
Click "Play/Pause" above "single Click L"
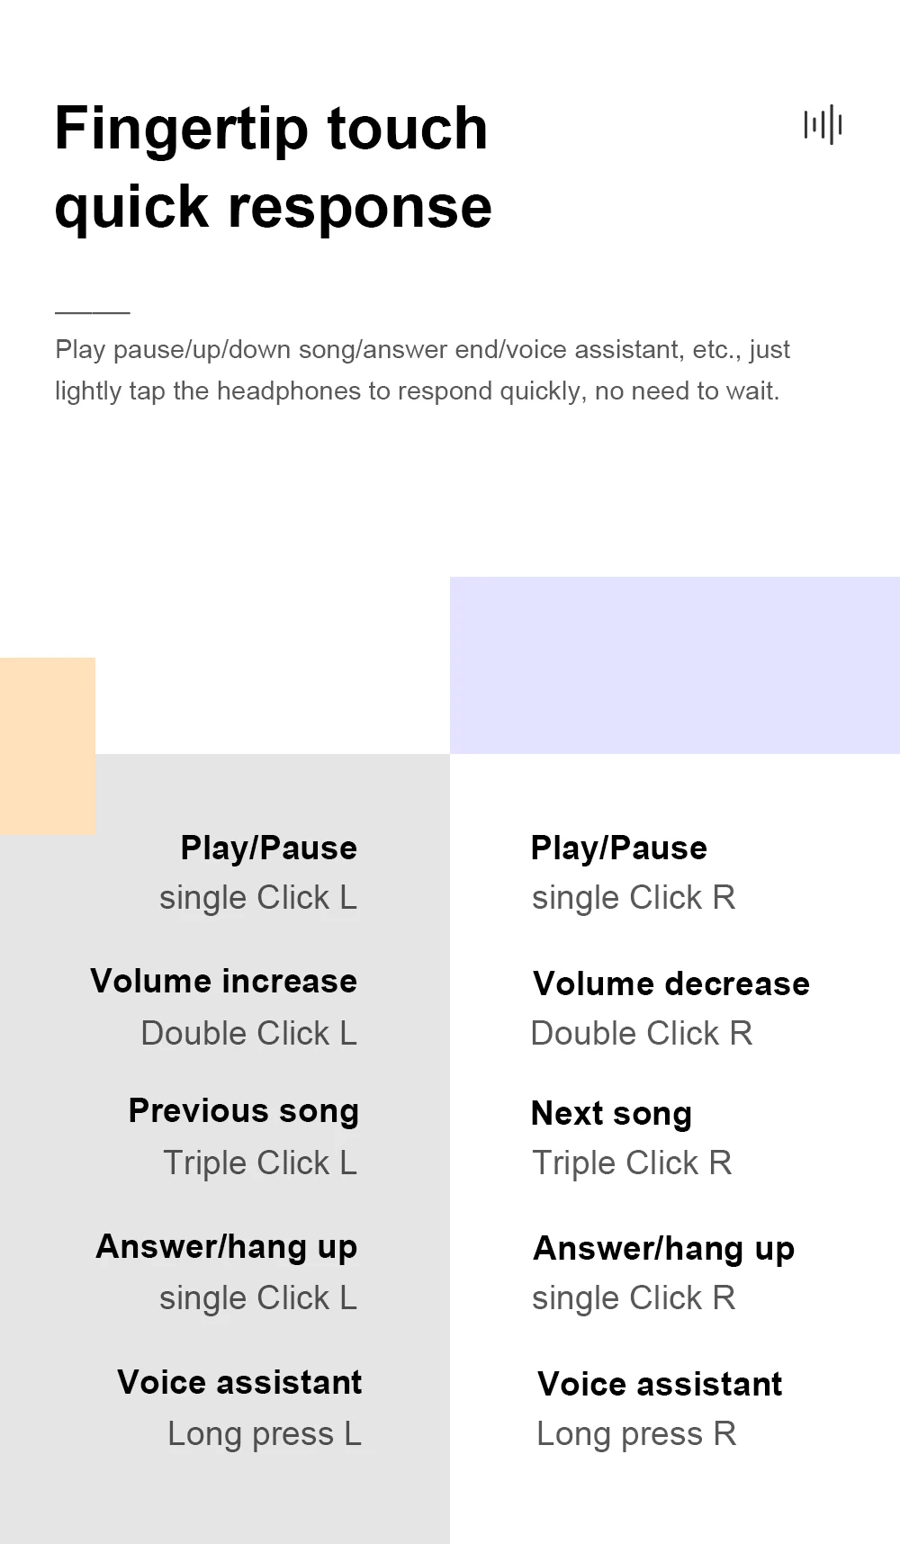(x=268, y=848)
